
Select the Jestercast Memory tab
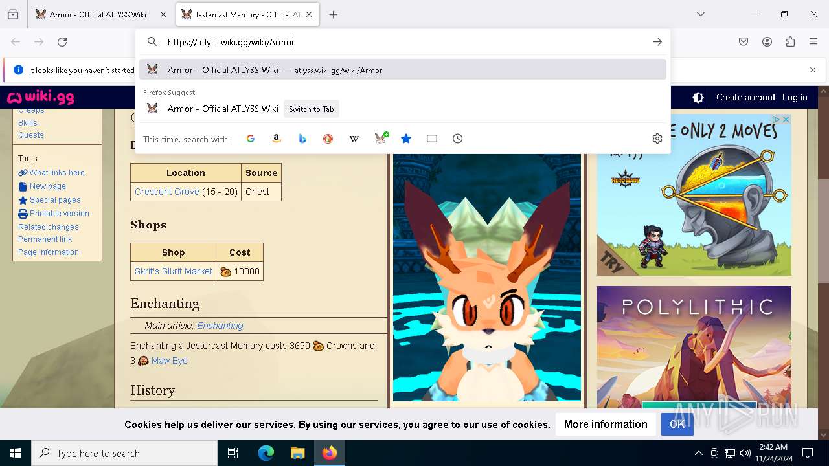point(247,14)
